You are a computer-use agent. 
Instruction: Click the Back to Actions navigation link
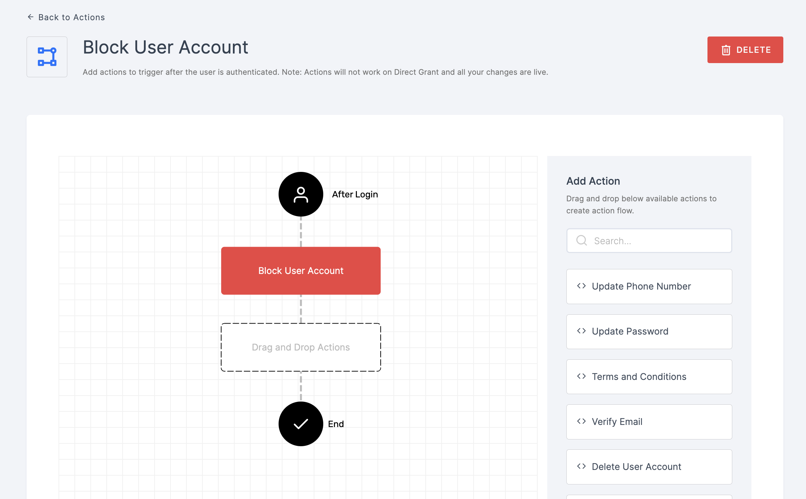click(65, 17)
